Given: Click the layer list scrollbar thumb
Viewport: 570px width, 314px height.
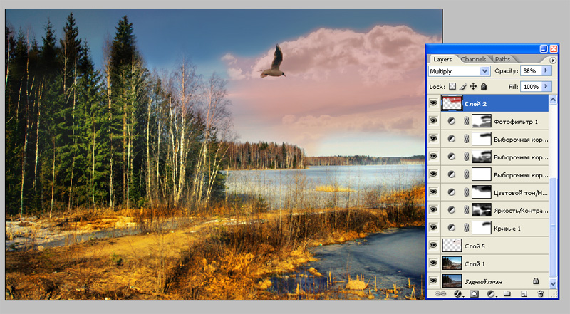Looking at the screenshot, I should coord(553,226).
